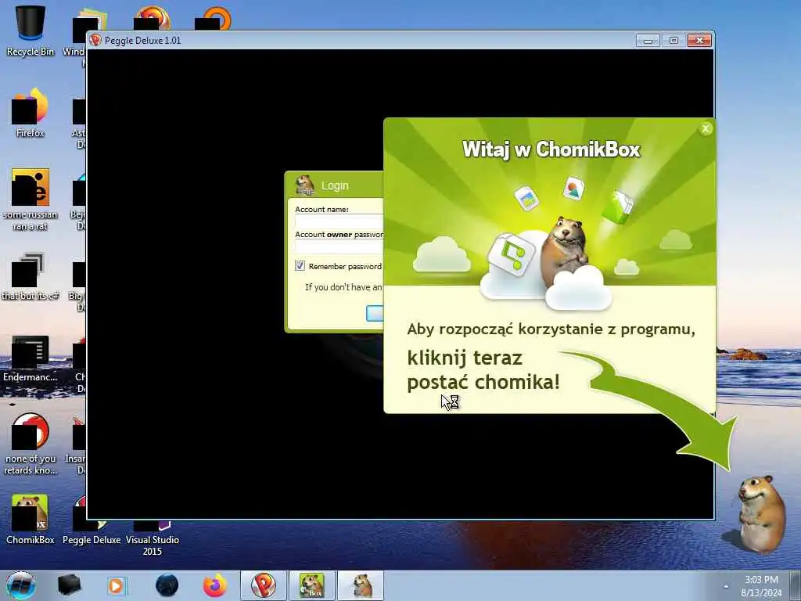The width and height of the screenshot is (801, 601).
Task: Focus the Account owner password field
Action: 339,247
